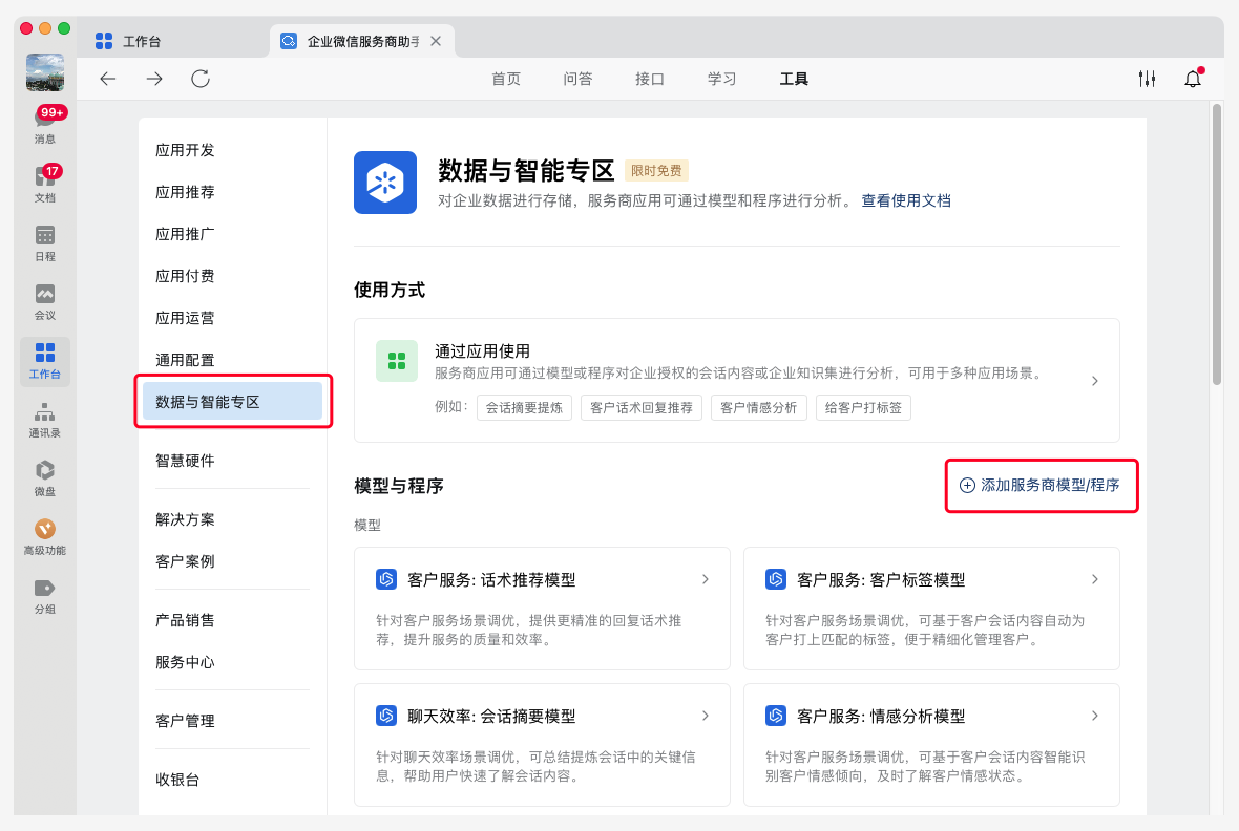Select 应用开发 in the left menu
The image size is (1239, 831).
point(185,150)
